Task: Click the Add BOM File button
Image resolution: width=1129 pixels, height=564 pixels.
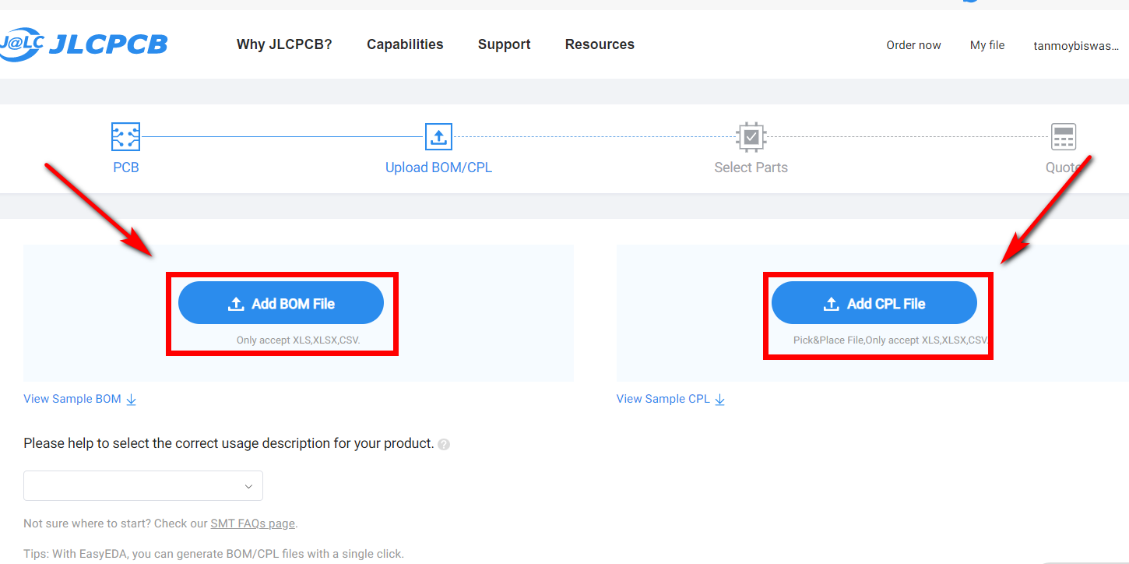Action: tap(281, 304)
